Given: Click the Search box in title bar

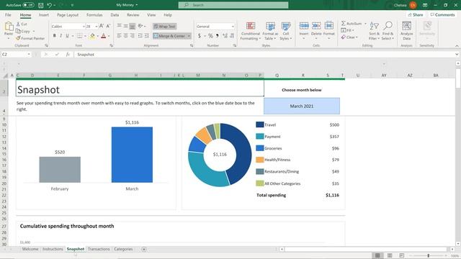Looking at the screenshot, I should click(x=233, y=5).
